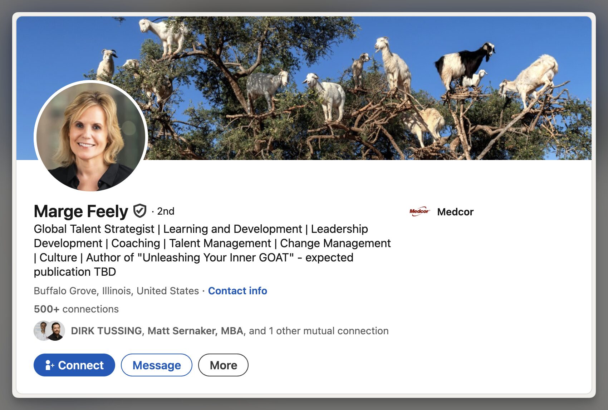The width and height of the screenshot is (608, 410).
Task: Click the verified badge next to Marge Feely
Action: [x=140, y=211]
